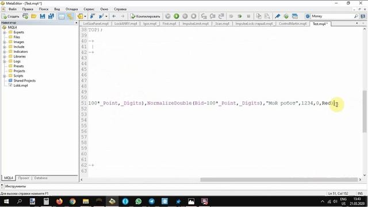Open the dropdown arrow next to bookmark icon
The width and height of the screenshot is (368, 207).
coord(106,17)
